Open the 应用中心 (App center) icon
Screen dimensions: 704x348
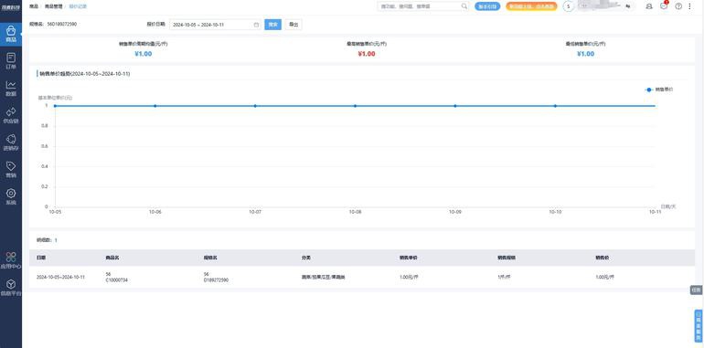click(11, 260)
